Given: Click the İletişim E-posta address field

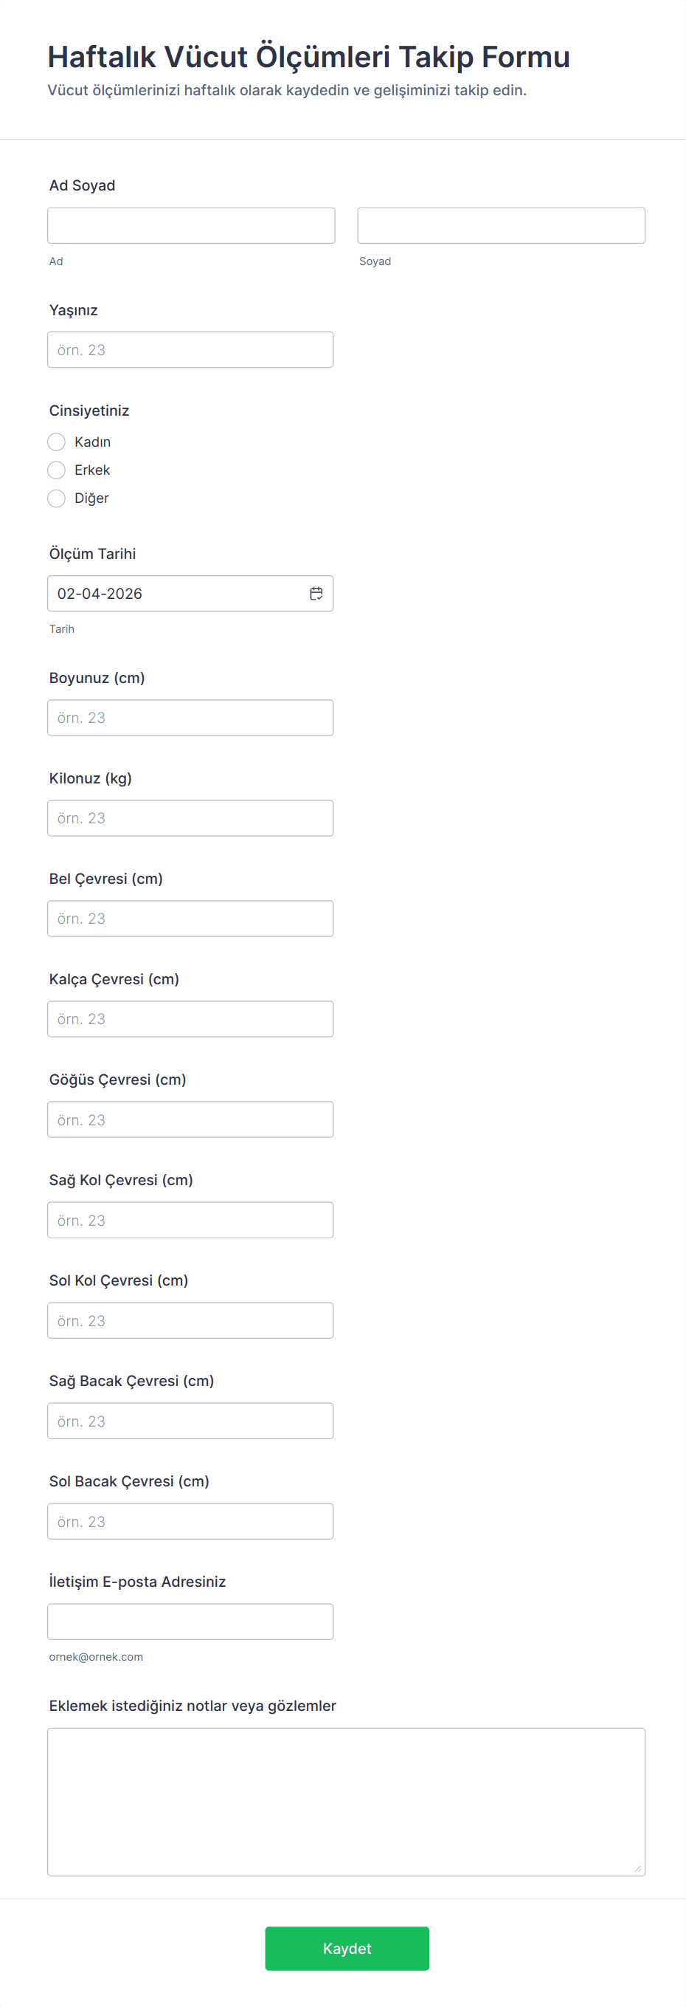Looking at the screenshot, I should 190,1622.
